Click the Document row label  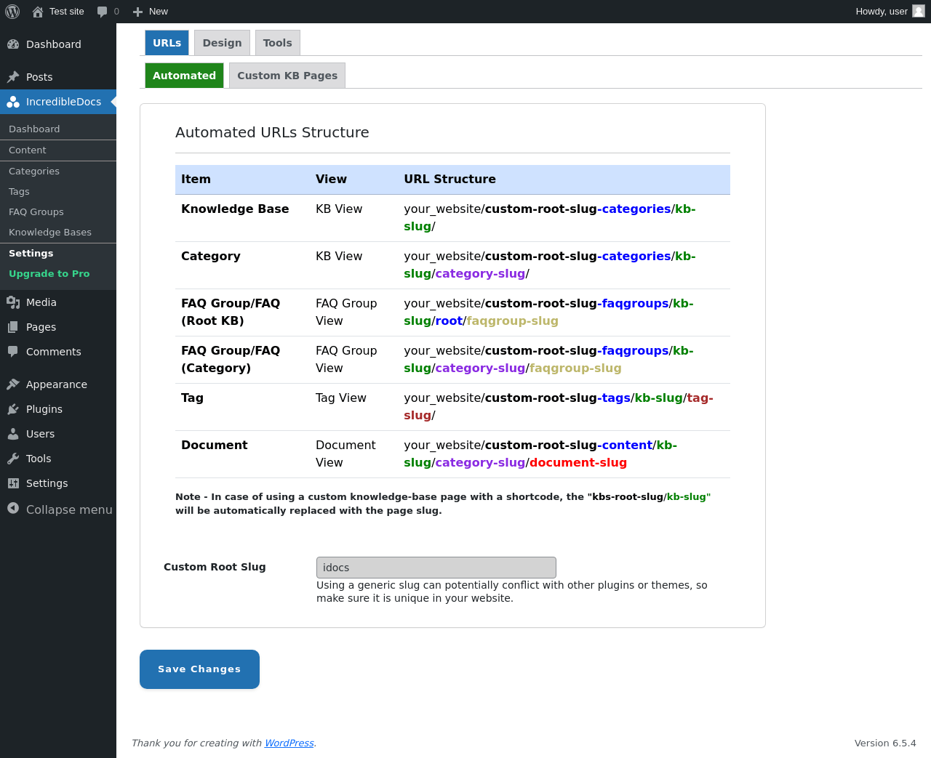(x=215, y=445)
